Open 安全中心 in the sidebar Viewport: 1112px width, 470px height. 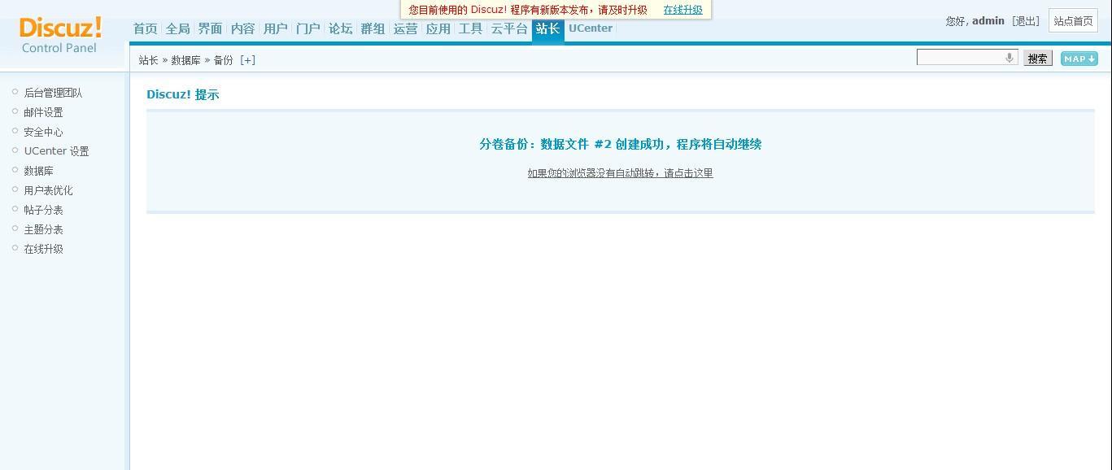(43, 131)
